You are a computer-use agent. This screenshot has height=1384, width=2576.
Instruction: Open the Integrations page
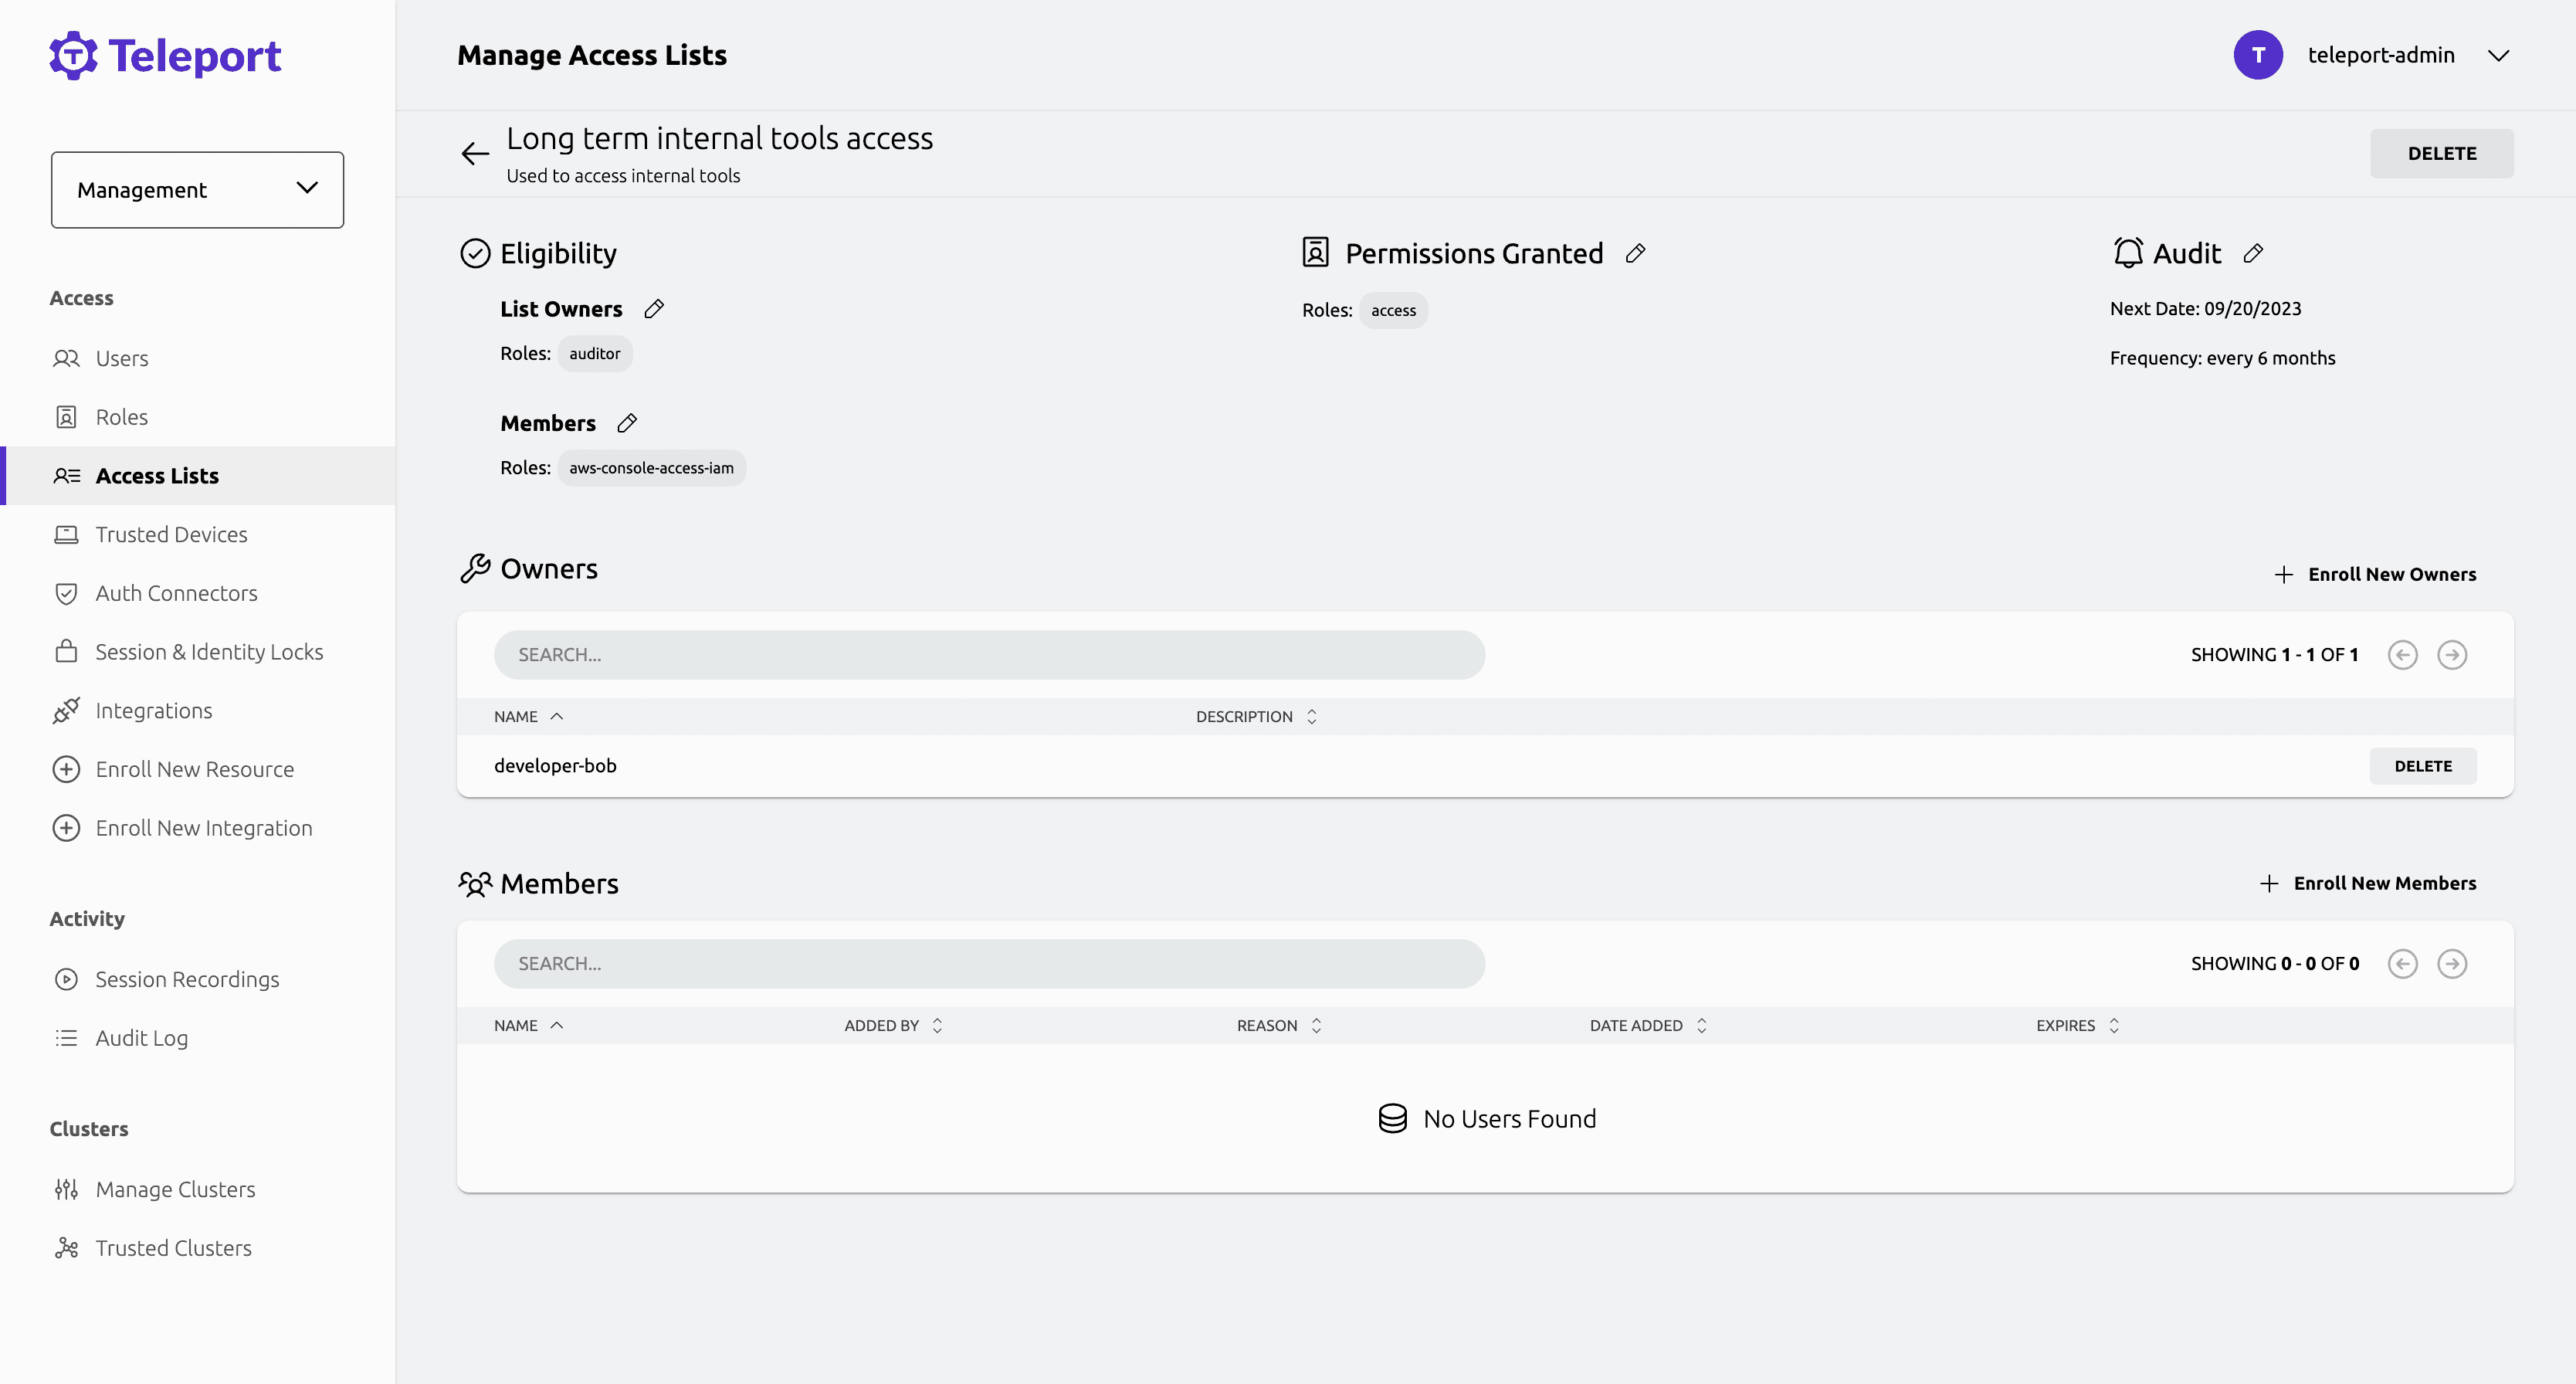click(x=153, y=710)
